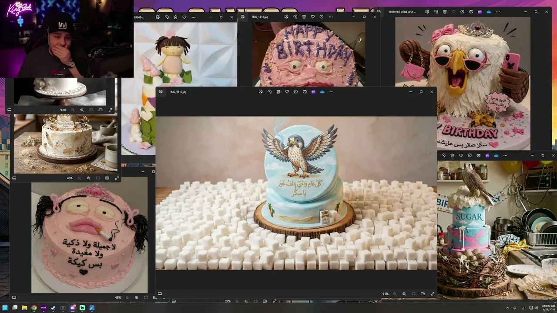Image resolution: width=557 pixels, height=313 pixels.
Task: Open the volume control in the system tray
Action: pos(536,308)
